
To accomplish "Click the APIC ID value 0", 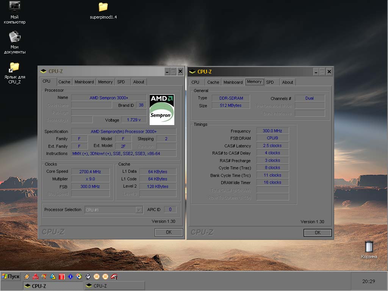I will pos(170,210).
